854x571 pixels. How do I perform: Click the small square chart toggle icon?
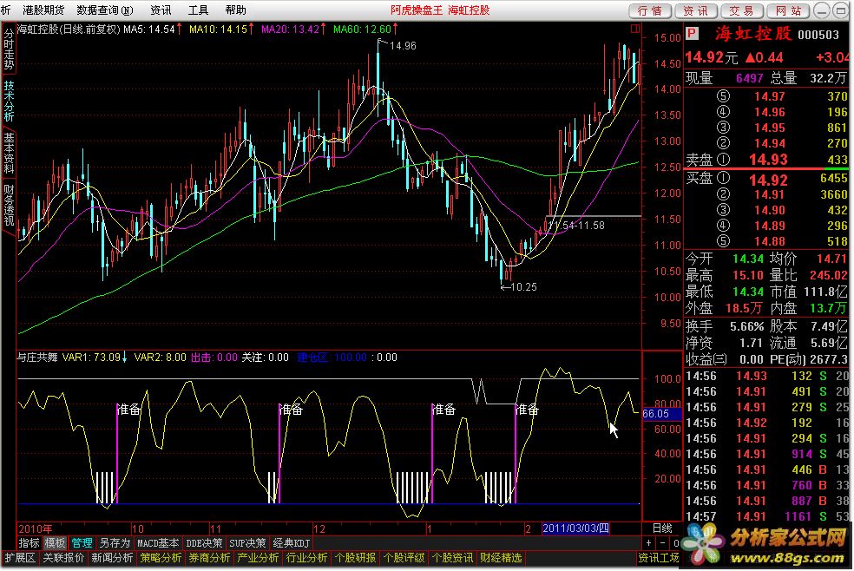pos(635,29)
